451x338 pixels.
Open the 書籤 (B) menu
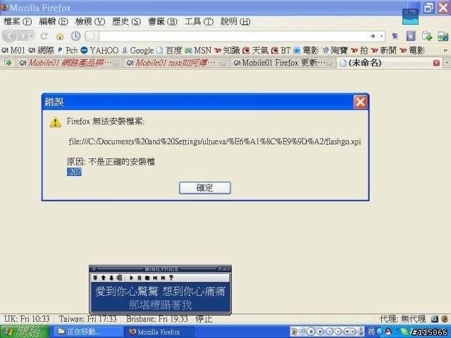(163, 22)
